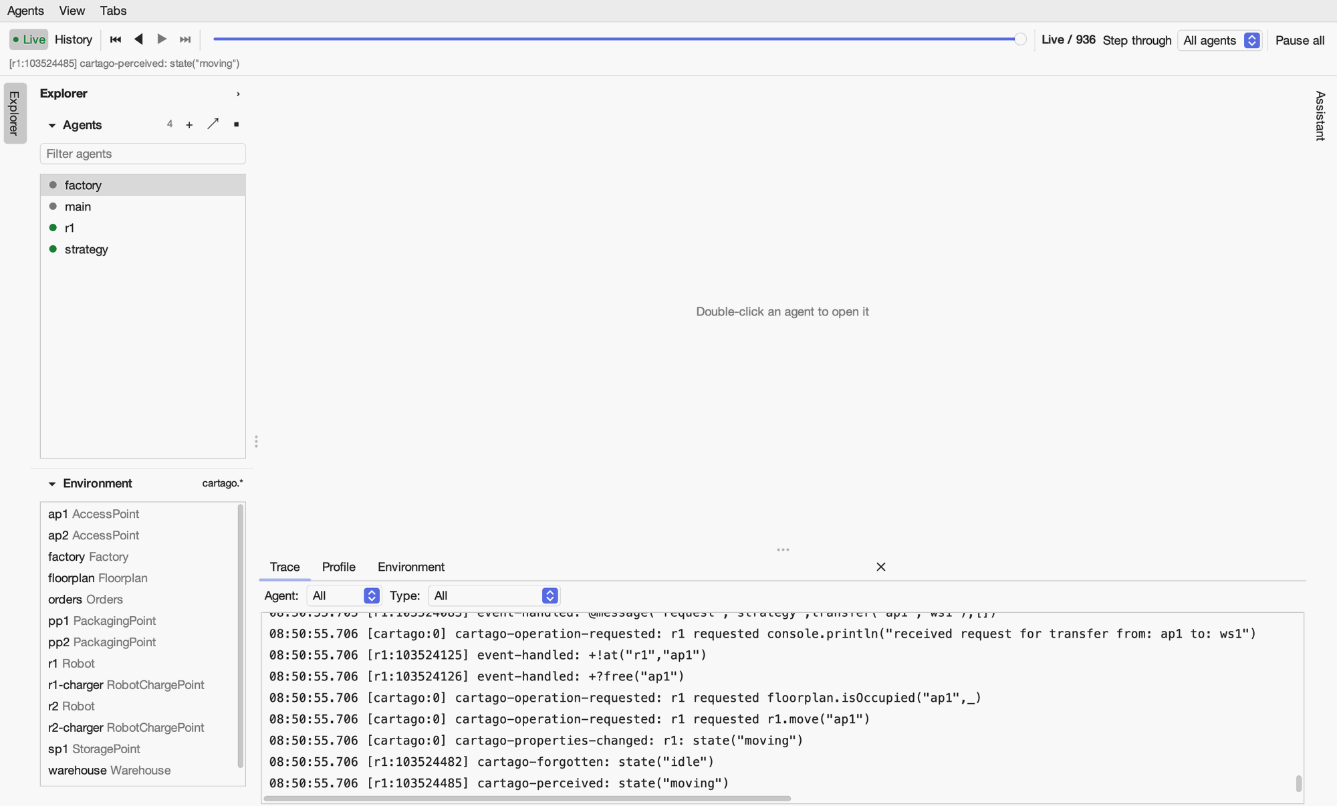Collapse the Environment section

[52, 484]
